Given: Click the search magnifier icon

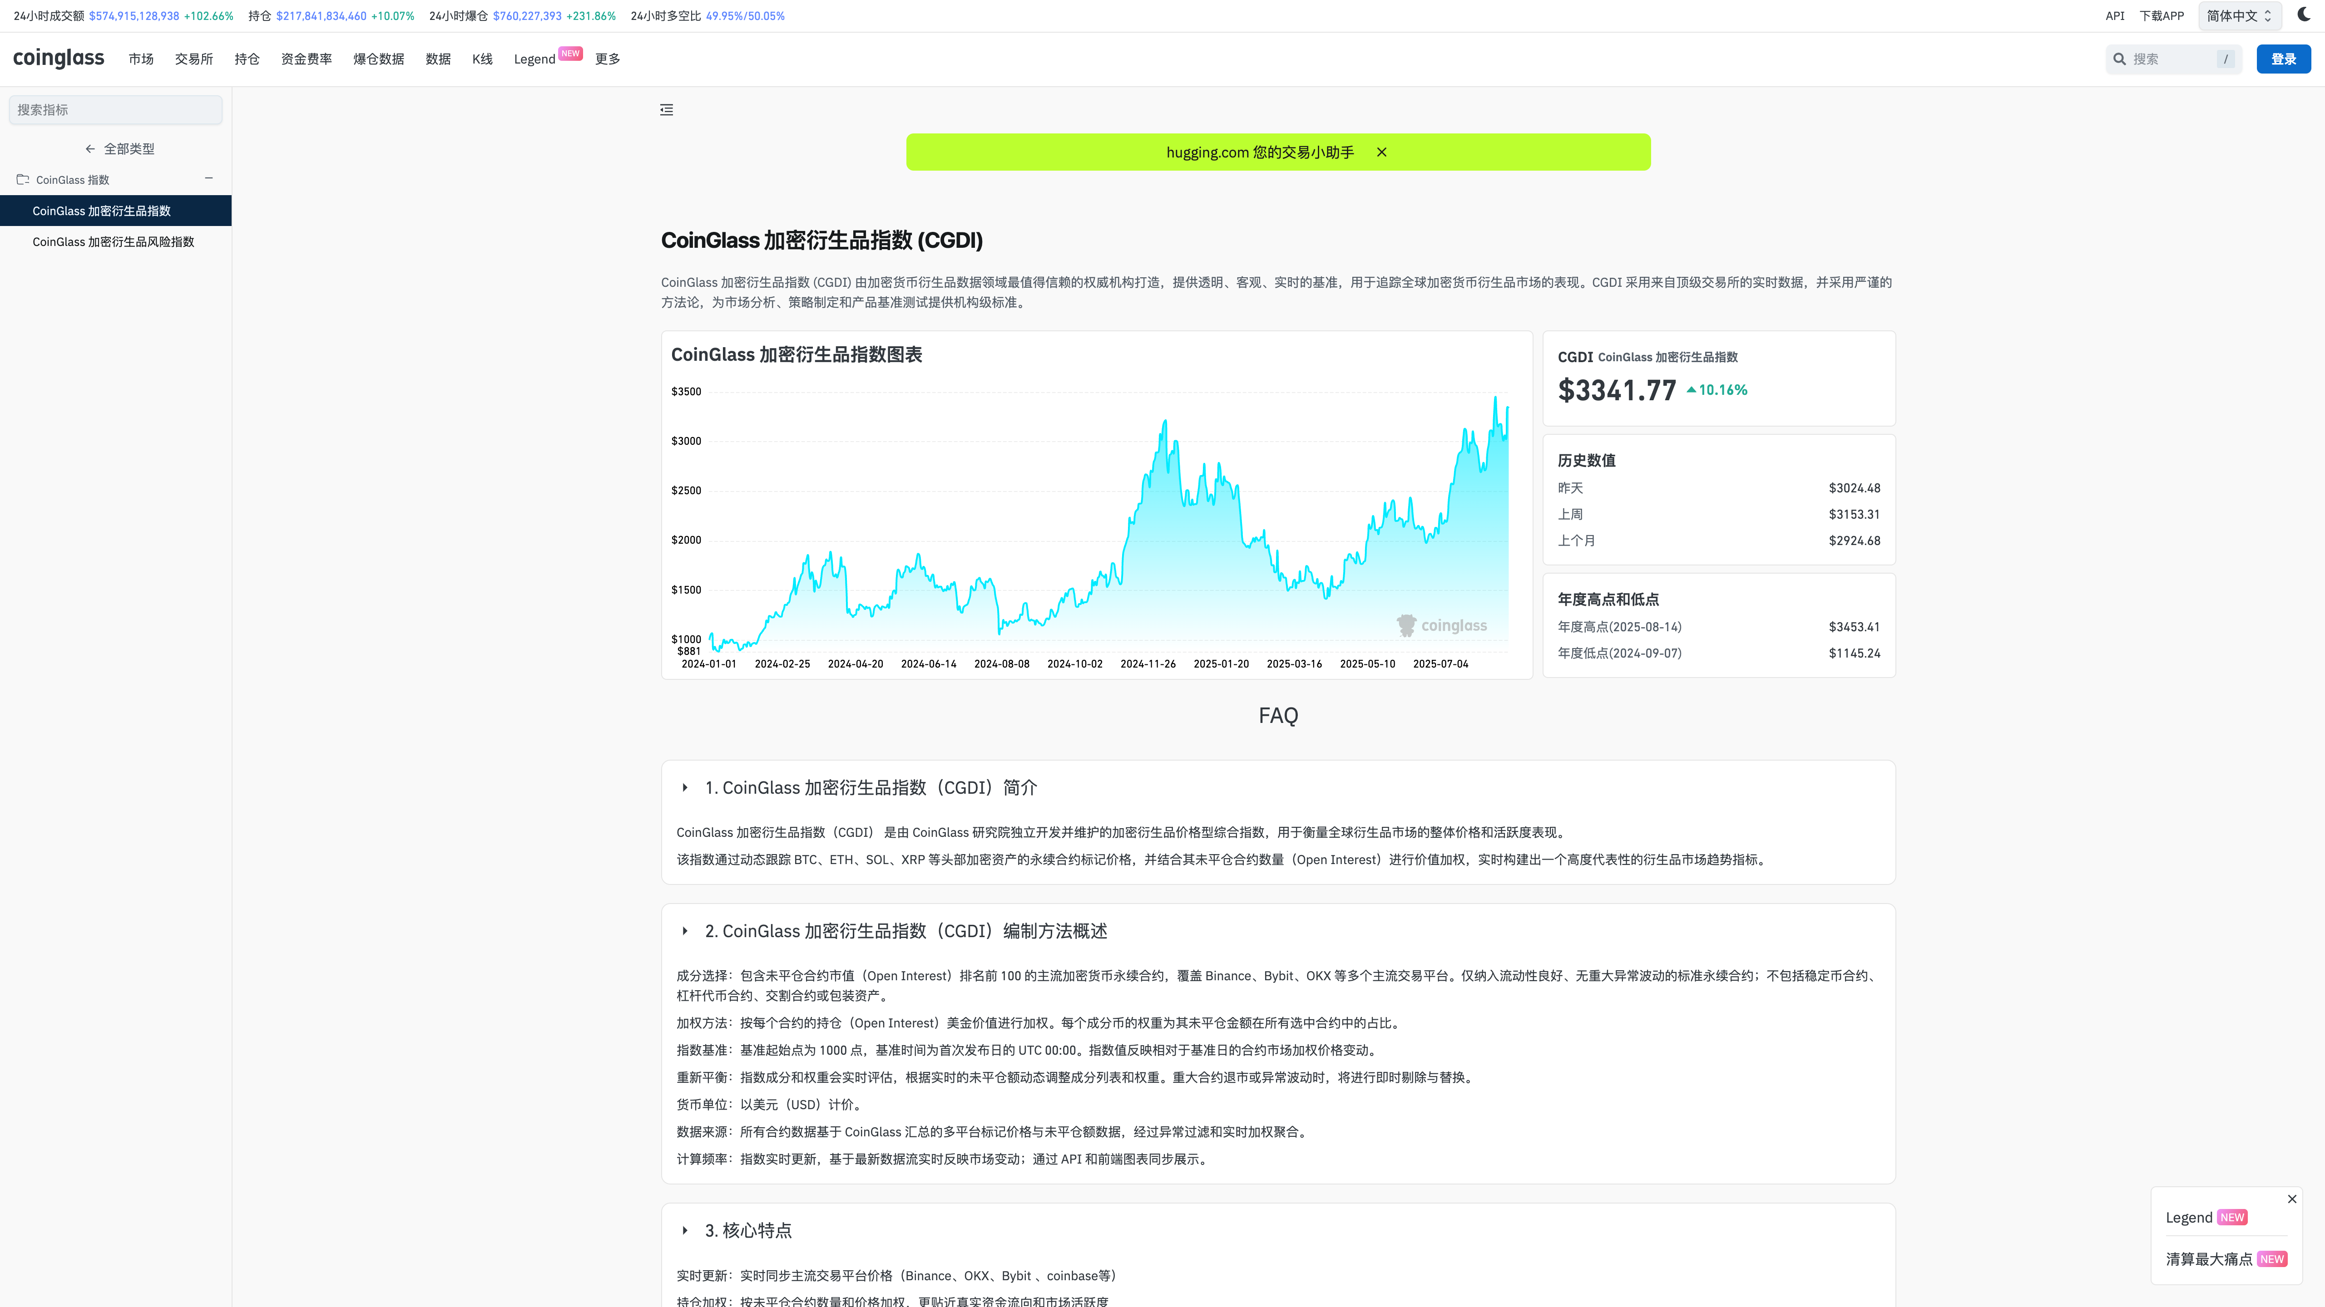Looking at the screenshot, I should [x=2119, y=59].
